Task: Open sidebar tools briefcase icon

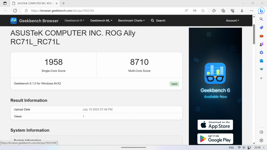Action: point(261,36)
